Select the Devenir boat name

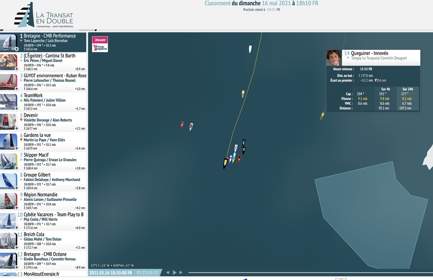coord(30,115)
